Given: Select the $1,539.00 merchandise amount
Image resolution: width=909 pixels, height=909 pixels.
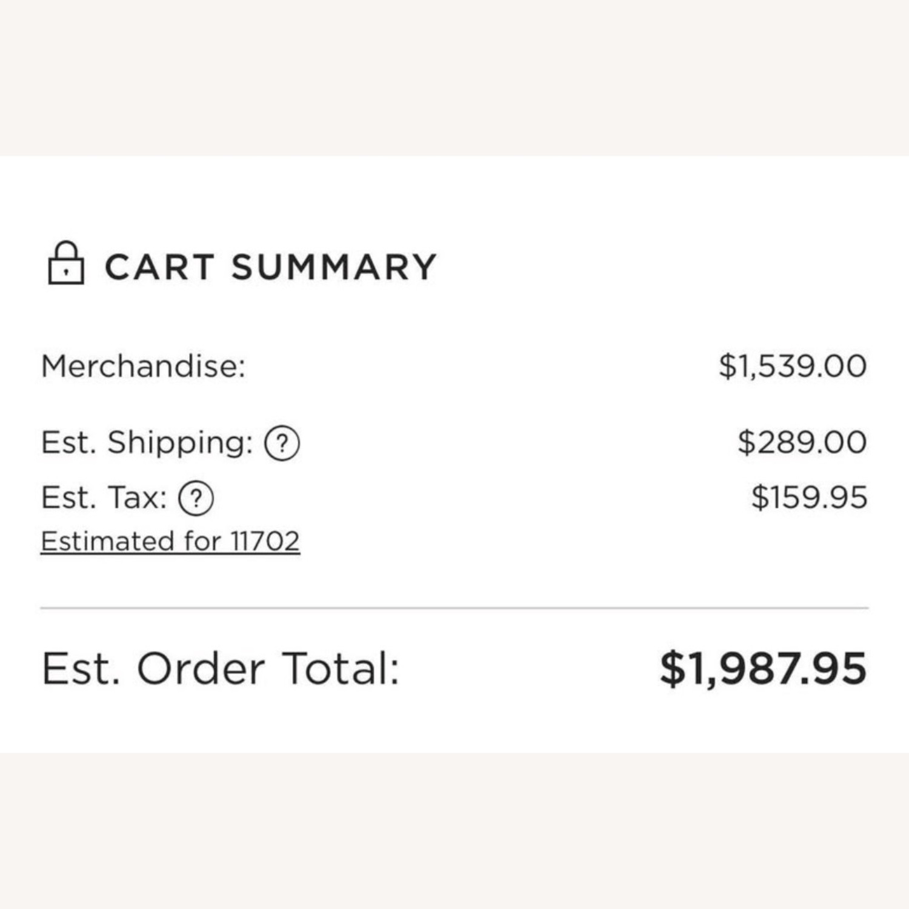Looking at the screenshot, I should [x=793, y=367].
